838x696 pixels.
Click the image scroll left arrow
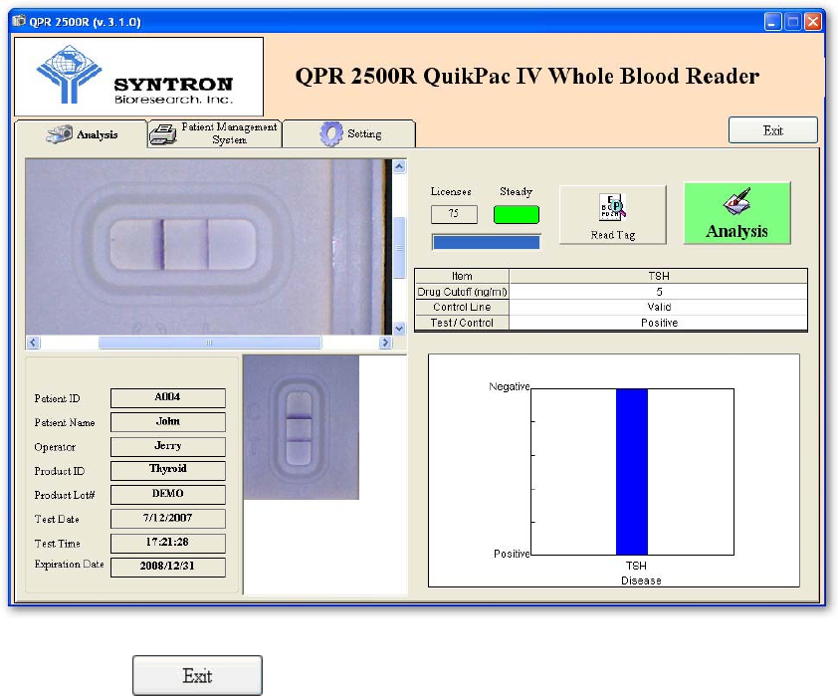pyautogui.click(x=33, y=343)
